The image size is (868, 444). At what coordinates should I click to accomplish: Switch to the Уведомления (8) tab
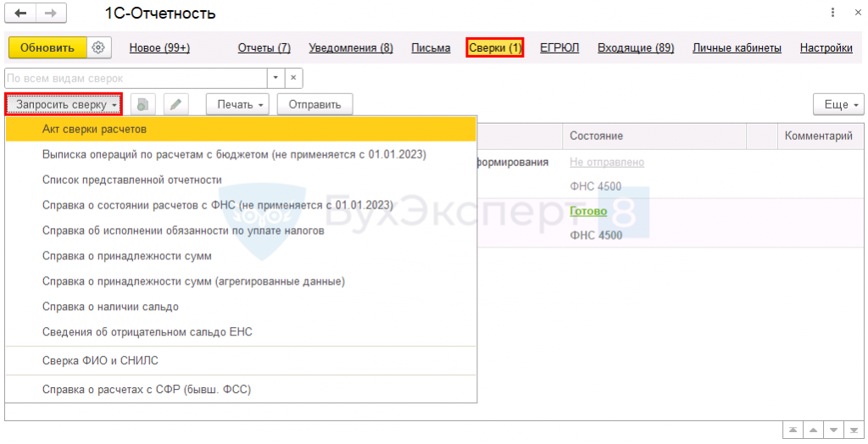point(351,48)
